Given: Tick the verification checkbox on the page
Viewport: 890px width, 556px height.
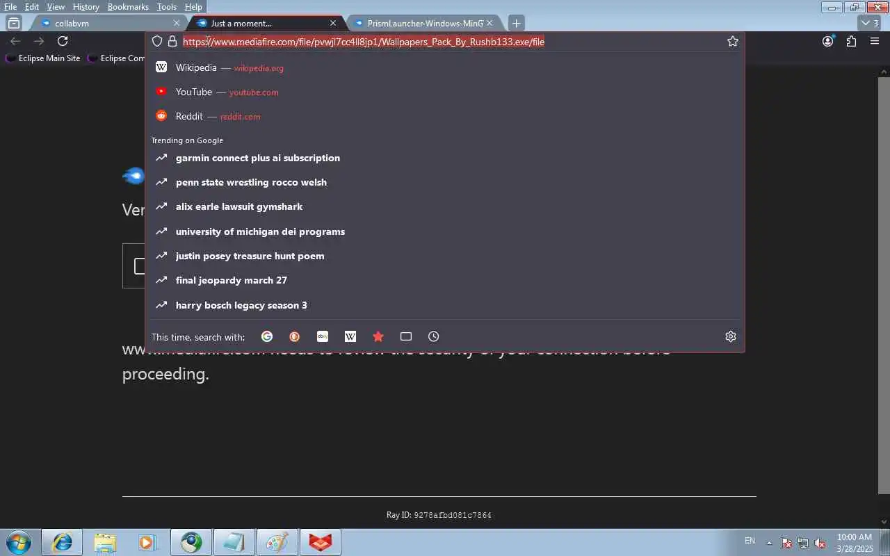Looking at the screenshot, I should (x=139, y=265).
